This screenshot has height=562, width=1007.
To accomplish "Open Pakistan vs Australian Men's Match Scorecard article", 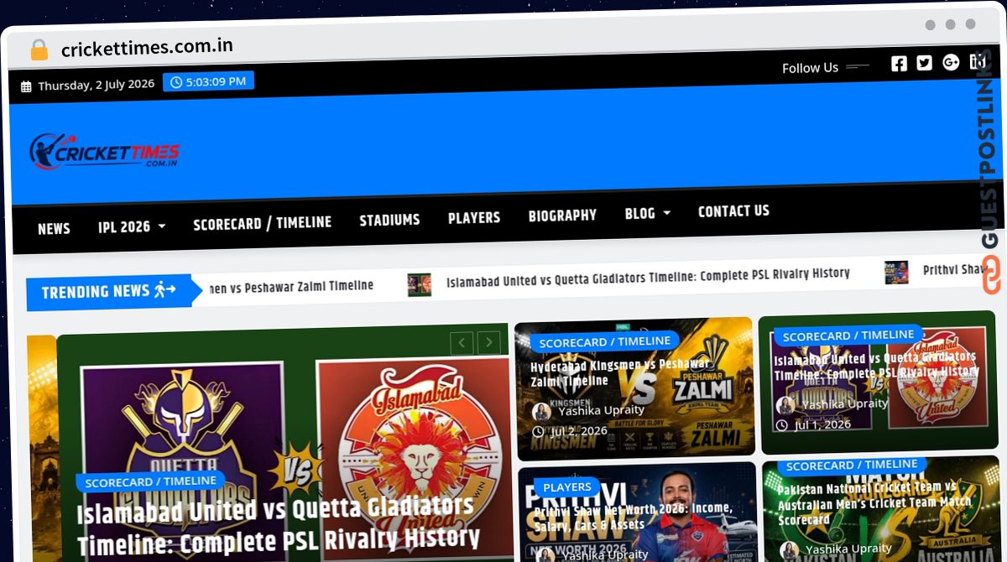I will 874,503.
